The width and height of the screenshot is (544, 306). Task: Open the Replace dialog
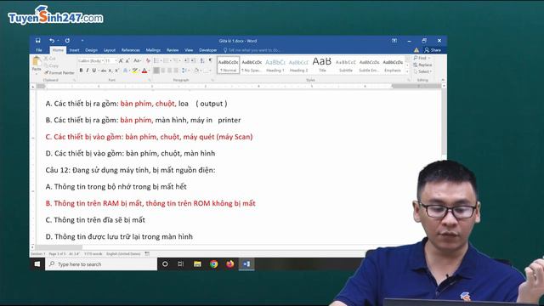[422, 65]
